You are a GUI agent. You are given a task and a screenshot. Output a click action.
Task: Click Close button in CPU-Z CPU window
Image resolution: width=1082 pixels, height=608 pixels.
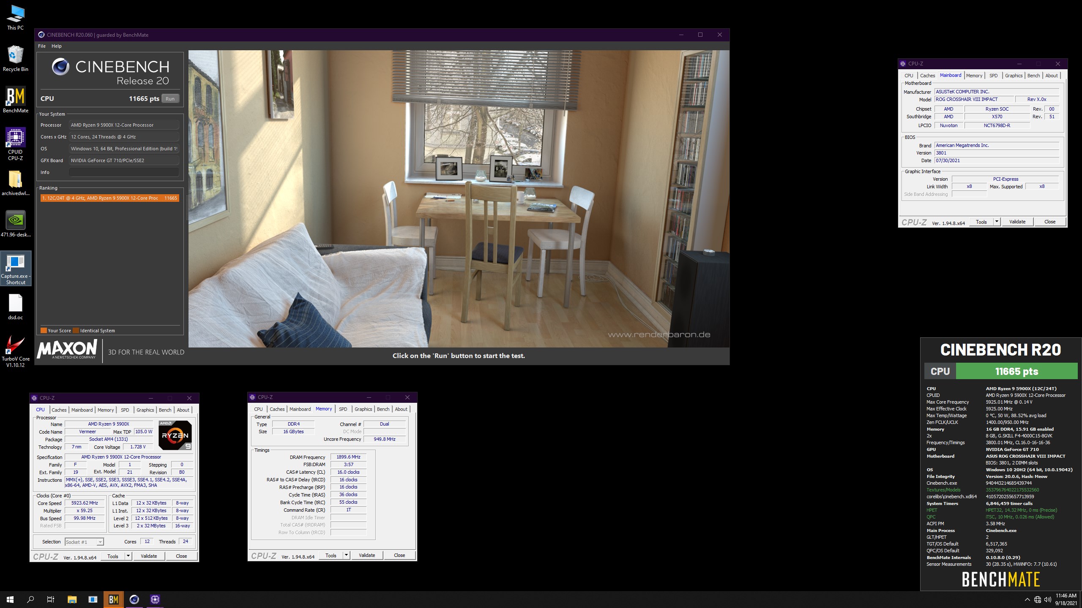tap(181, 556)
